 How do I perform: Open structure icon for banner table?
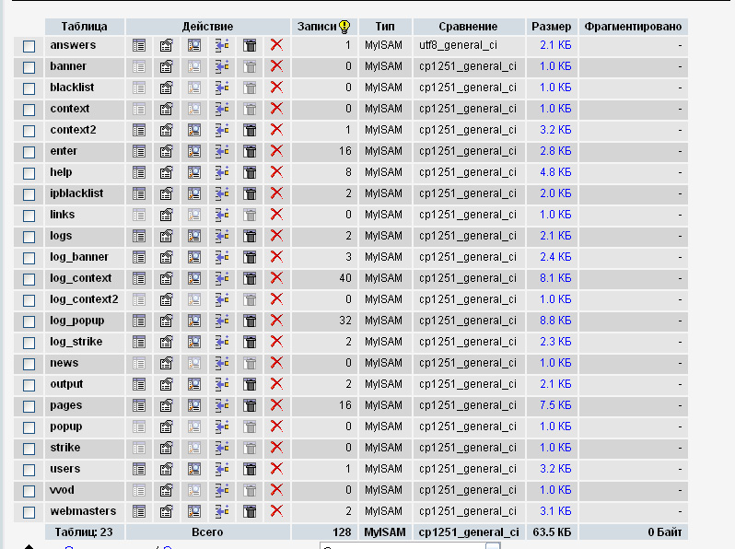click(x=167, y=66)
